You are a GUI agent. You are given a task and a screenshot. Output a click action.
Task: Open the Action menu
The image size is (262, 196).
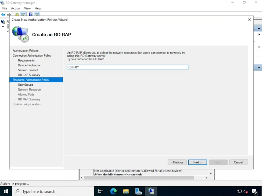tap(15, 8)
